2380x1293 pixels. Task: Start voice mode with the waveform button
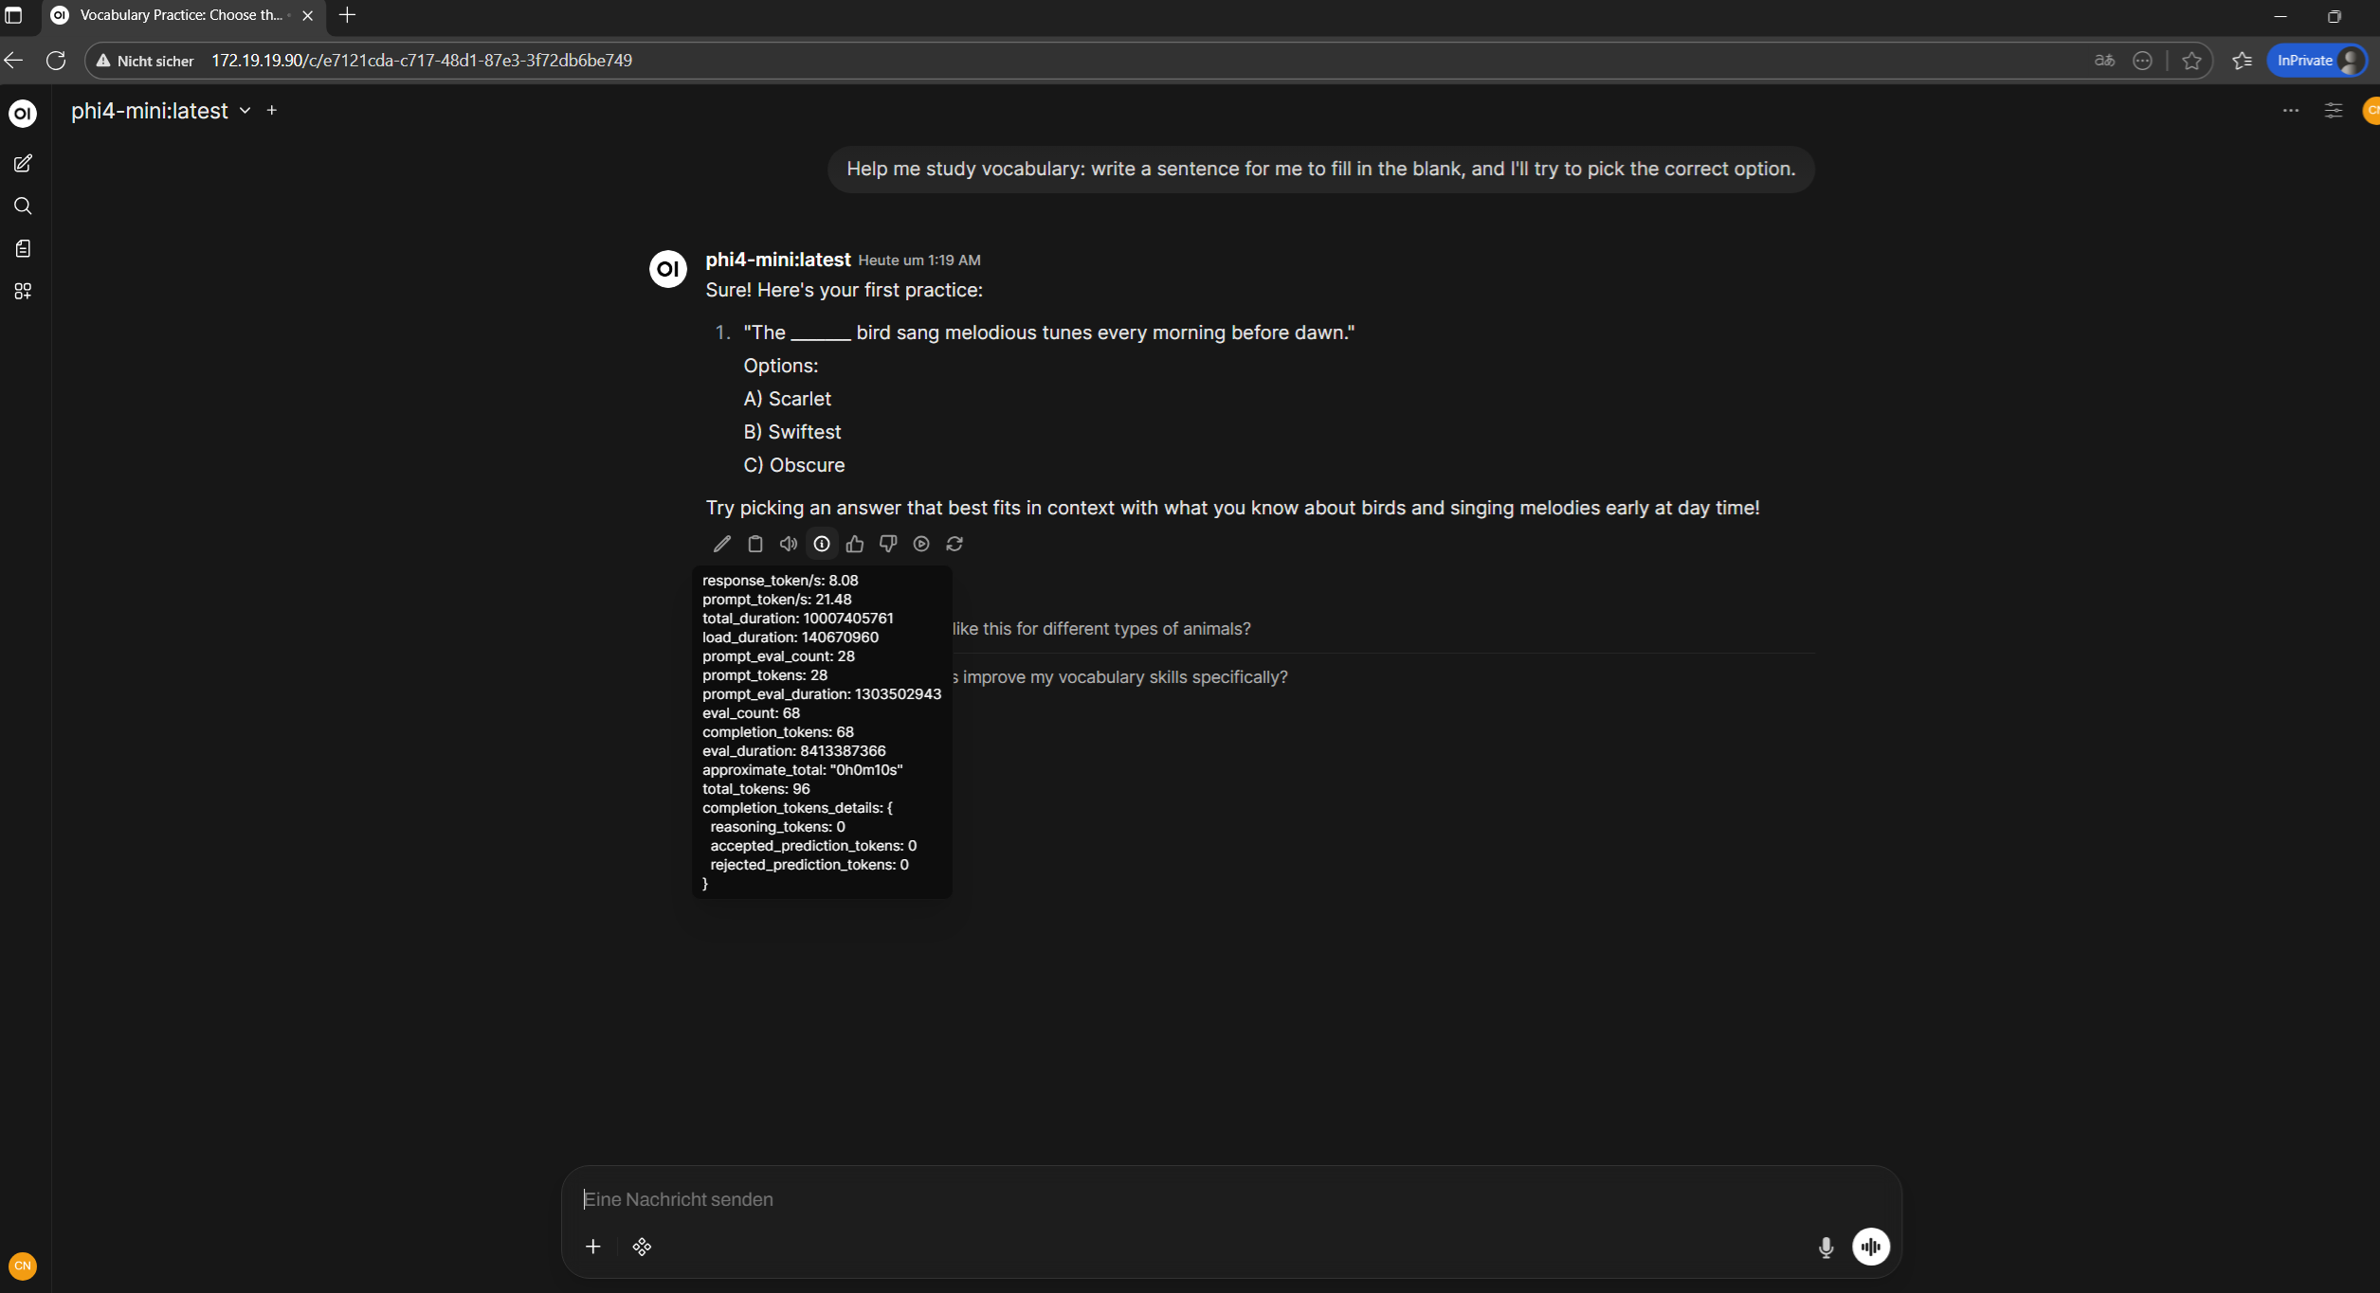click(x=1871, y=1247)
